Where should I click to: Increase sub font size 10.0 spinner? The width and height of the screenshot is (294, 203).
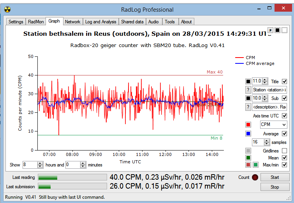coord(265,96)
